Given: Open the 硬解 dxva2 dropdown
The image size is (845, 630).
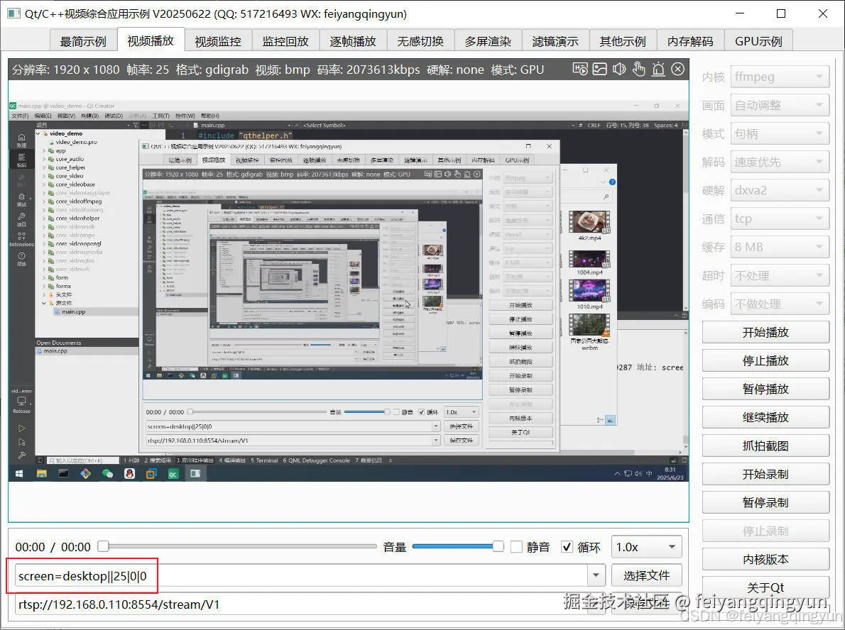Looking at the screenshot, I should [780, 191].
